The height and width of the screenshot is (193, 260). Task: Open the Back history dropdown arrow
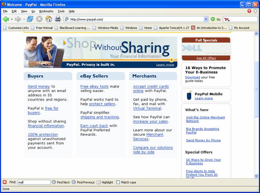12,19
